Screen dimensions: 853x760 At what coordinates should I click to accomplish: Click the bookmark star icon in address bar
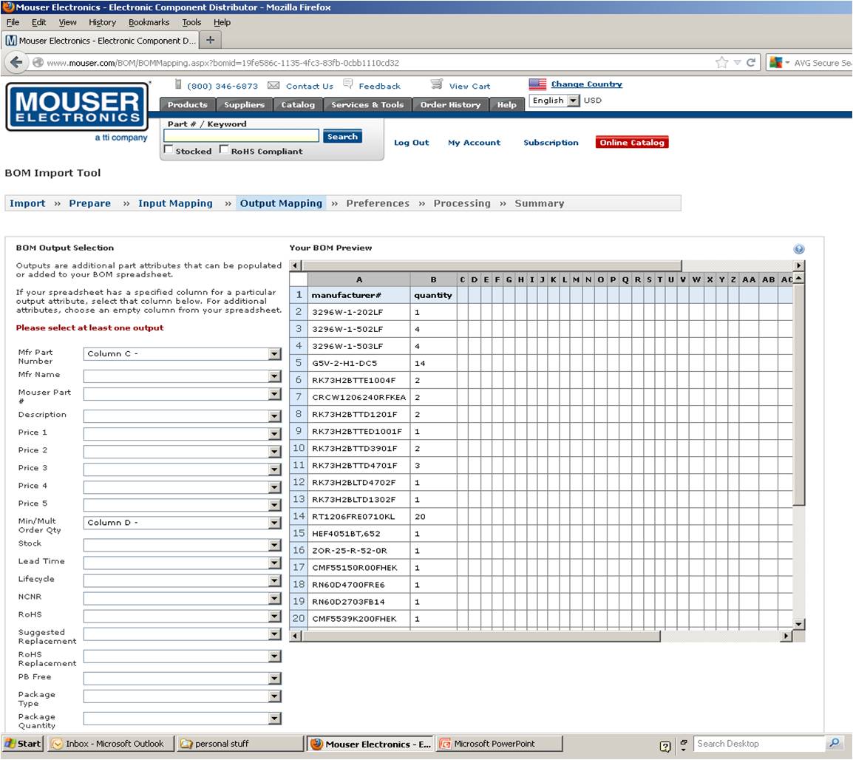[x=721, y=63]
